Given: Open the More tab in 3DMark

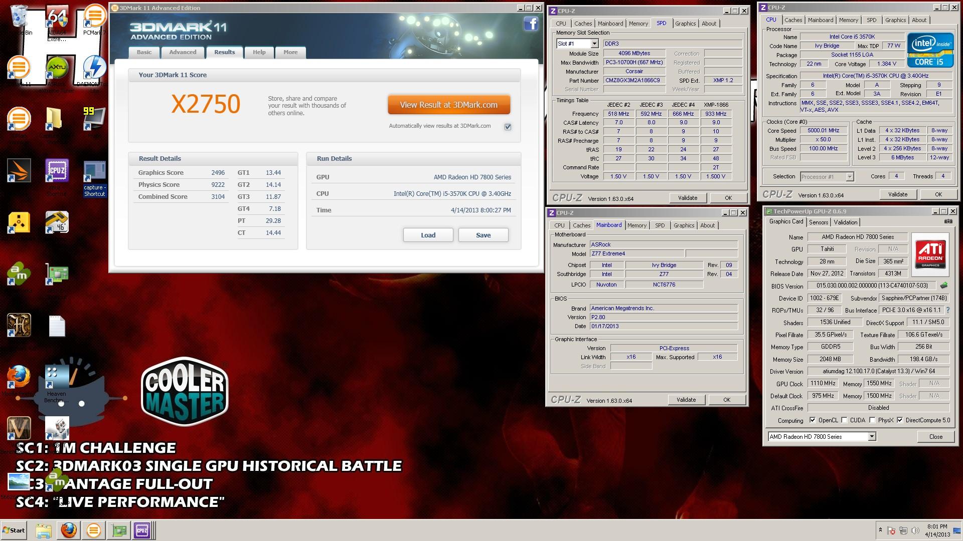Looking at the screenshot, I should 290,52.
